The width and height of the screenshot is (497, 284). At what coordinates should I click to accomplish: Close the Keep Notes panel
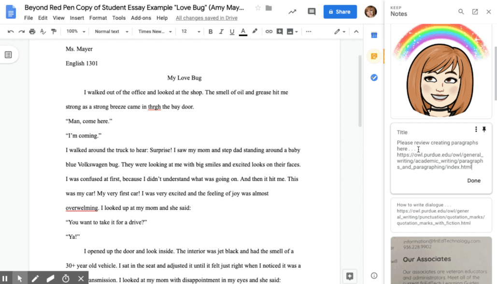488,12
